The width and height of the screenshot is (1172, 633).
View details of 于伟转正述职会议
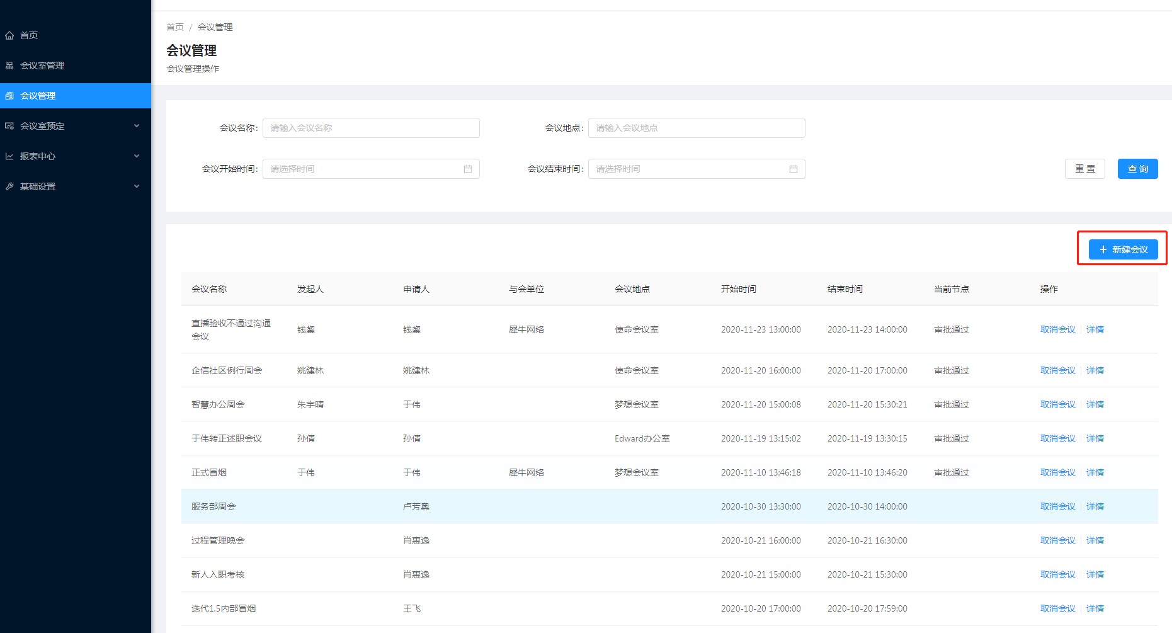point(1095,438)
